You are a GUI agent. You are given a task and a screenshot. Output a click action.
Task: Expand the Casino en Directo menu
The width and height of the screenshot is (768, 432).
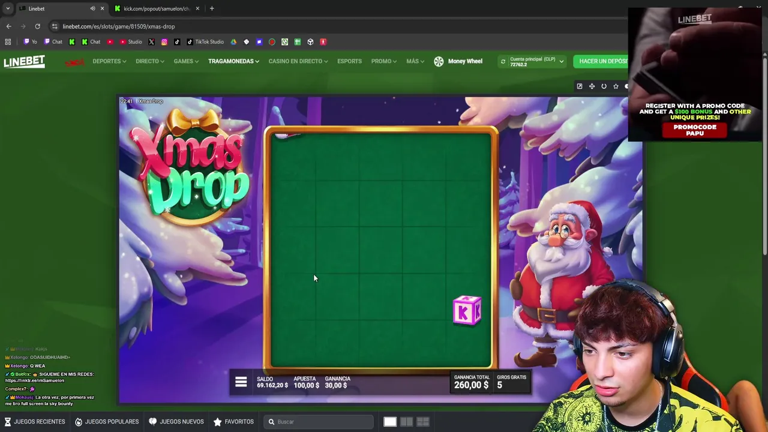tap(298, 61)
